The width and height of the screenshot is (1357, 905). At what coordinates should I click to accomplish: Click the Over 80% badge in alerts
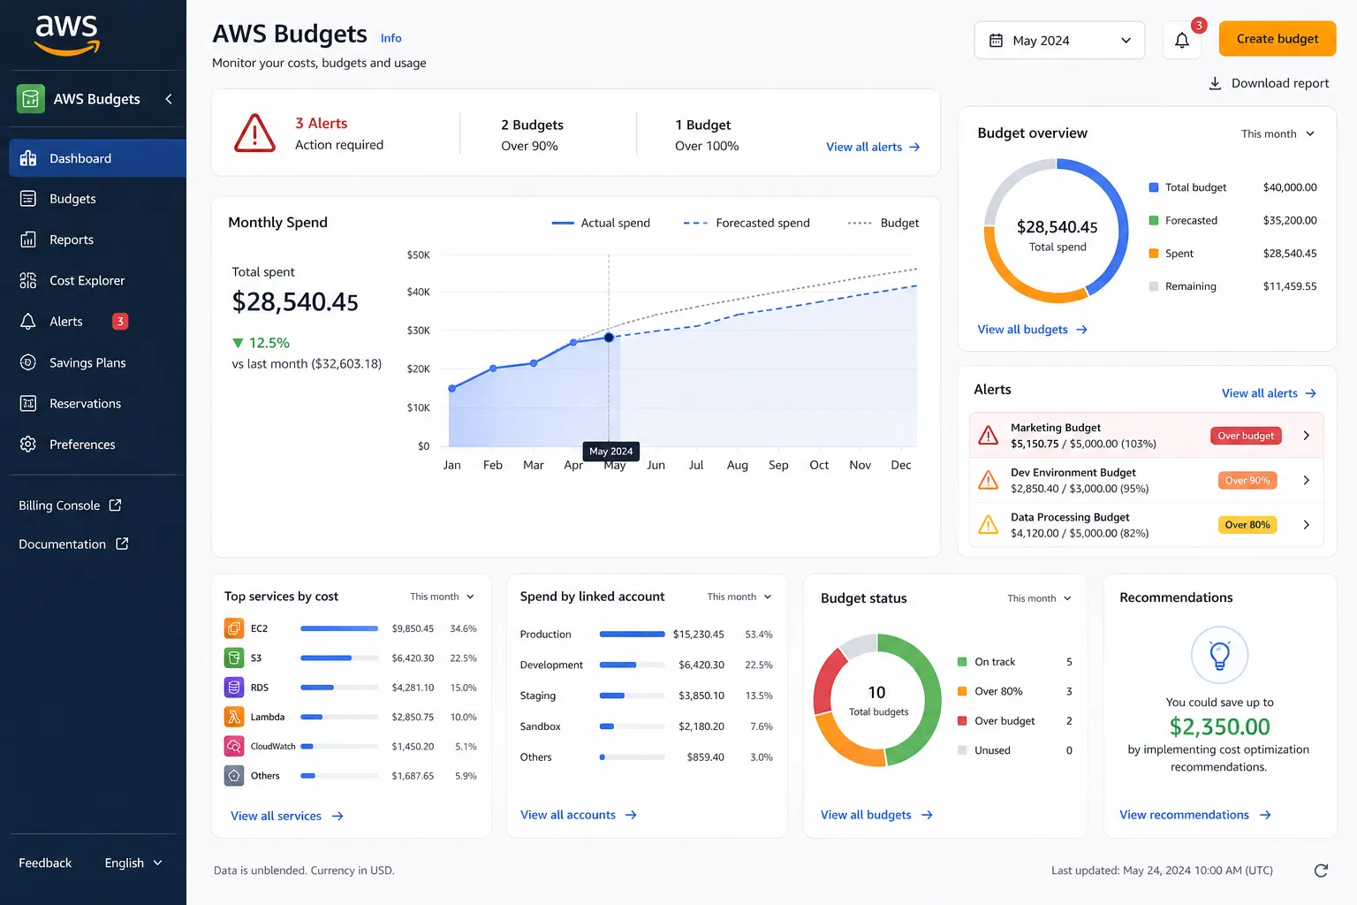pos(1247,525)
